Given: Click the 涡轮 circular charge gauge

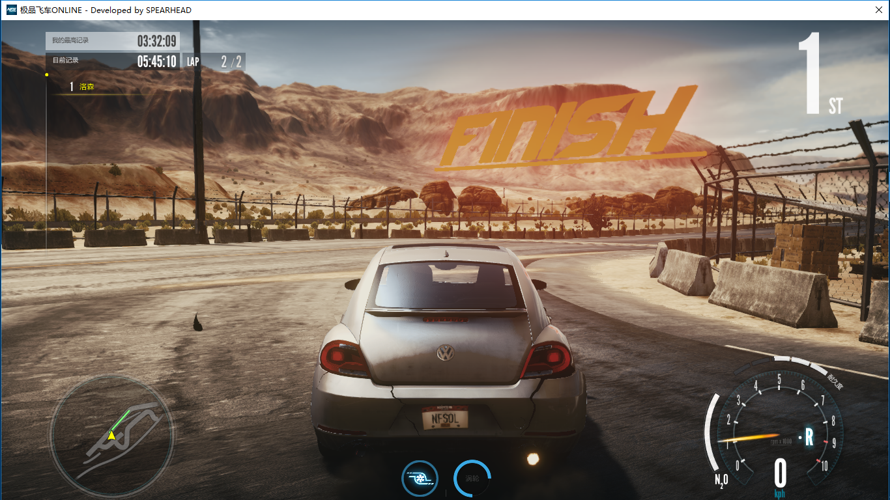Looking at the screenshot, I should click(x=472, y=479).
